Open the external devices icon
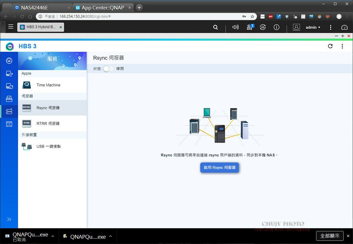The image size is (353, 244). pyautogui.click(x=263, y=27)
